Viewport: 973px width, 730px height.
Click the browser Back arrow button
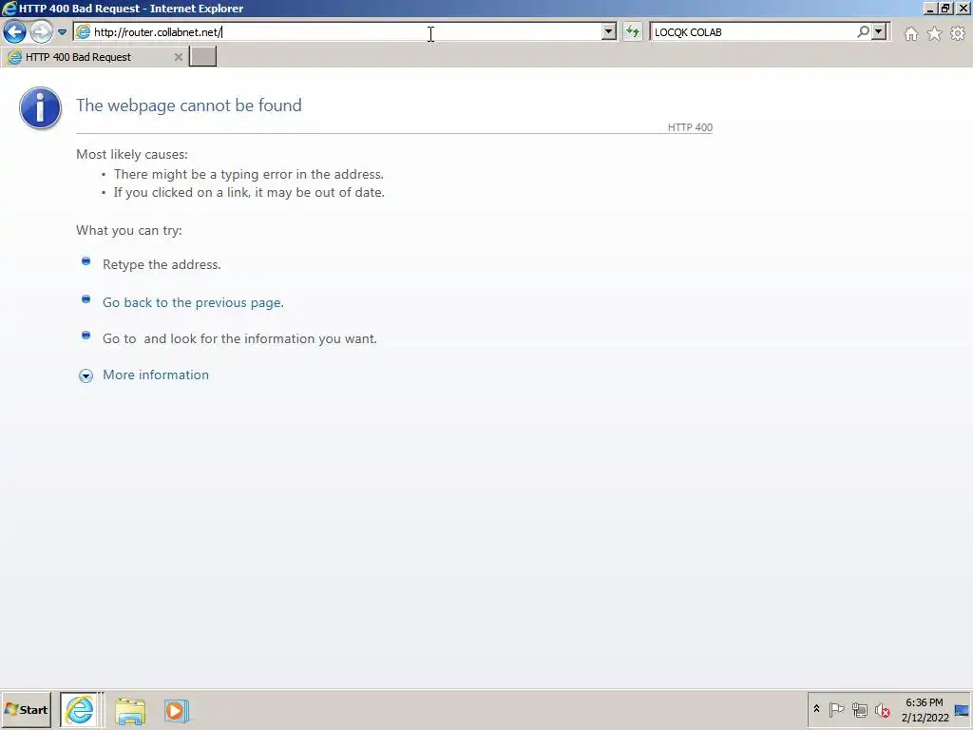[14, 31]
